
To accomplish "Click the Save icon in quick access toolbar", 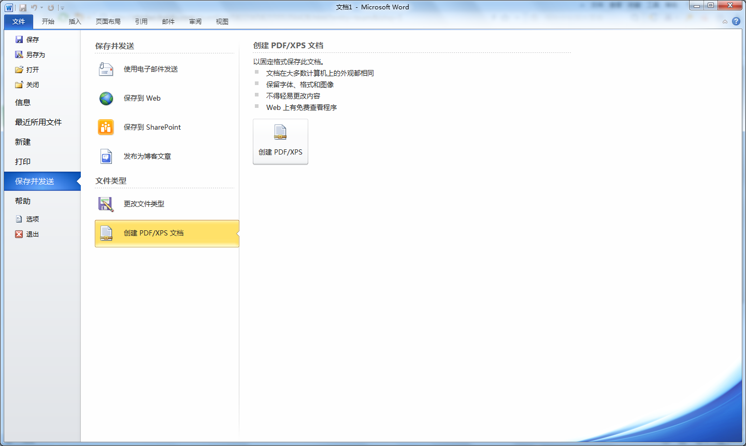I will point(23,8).
